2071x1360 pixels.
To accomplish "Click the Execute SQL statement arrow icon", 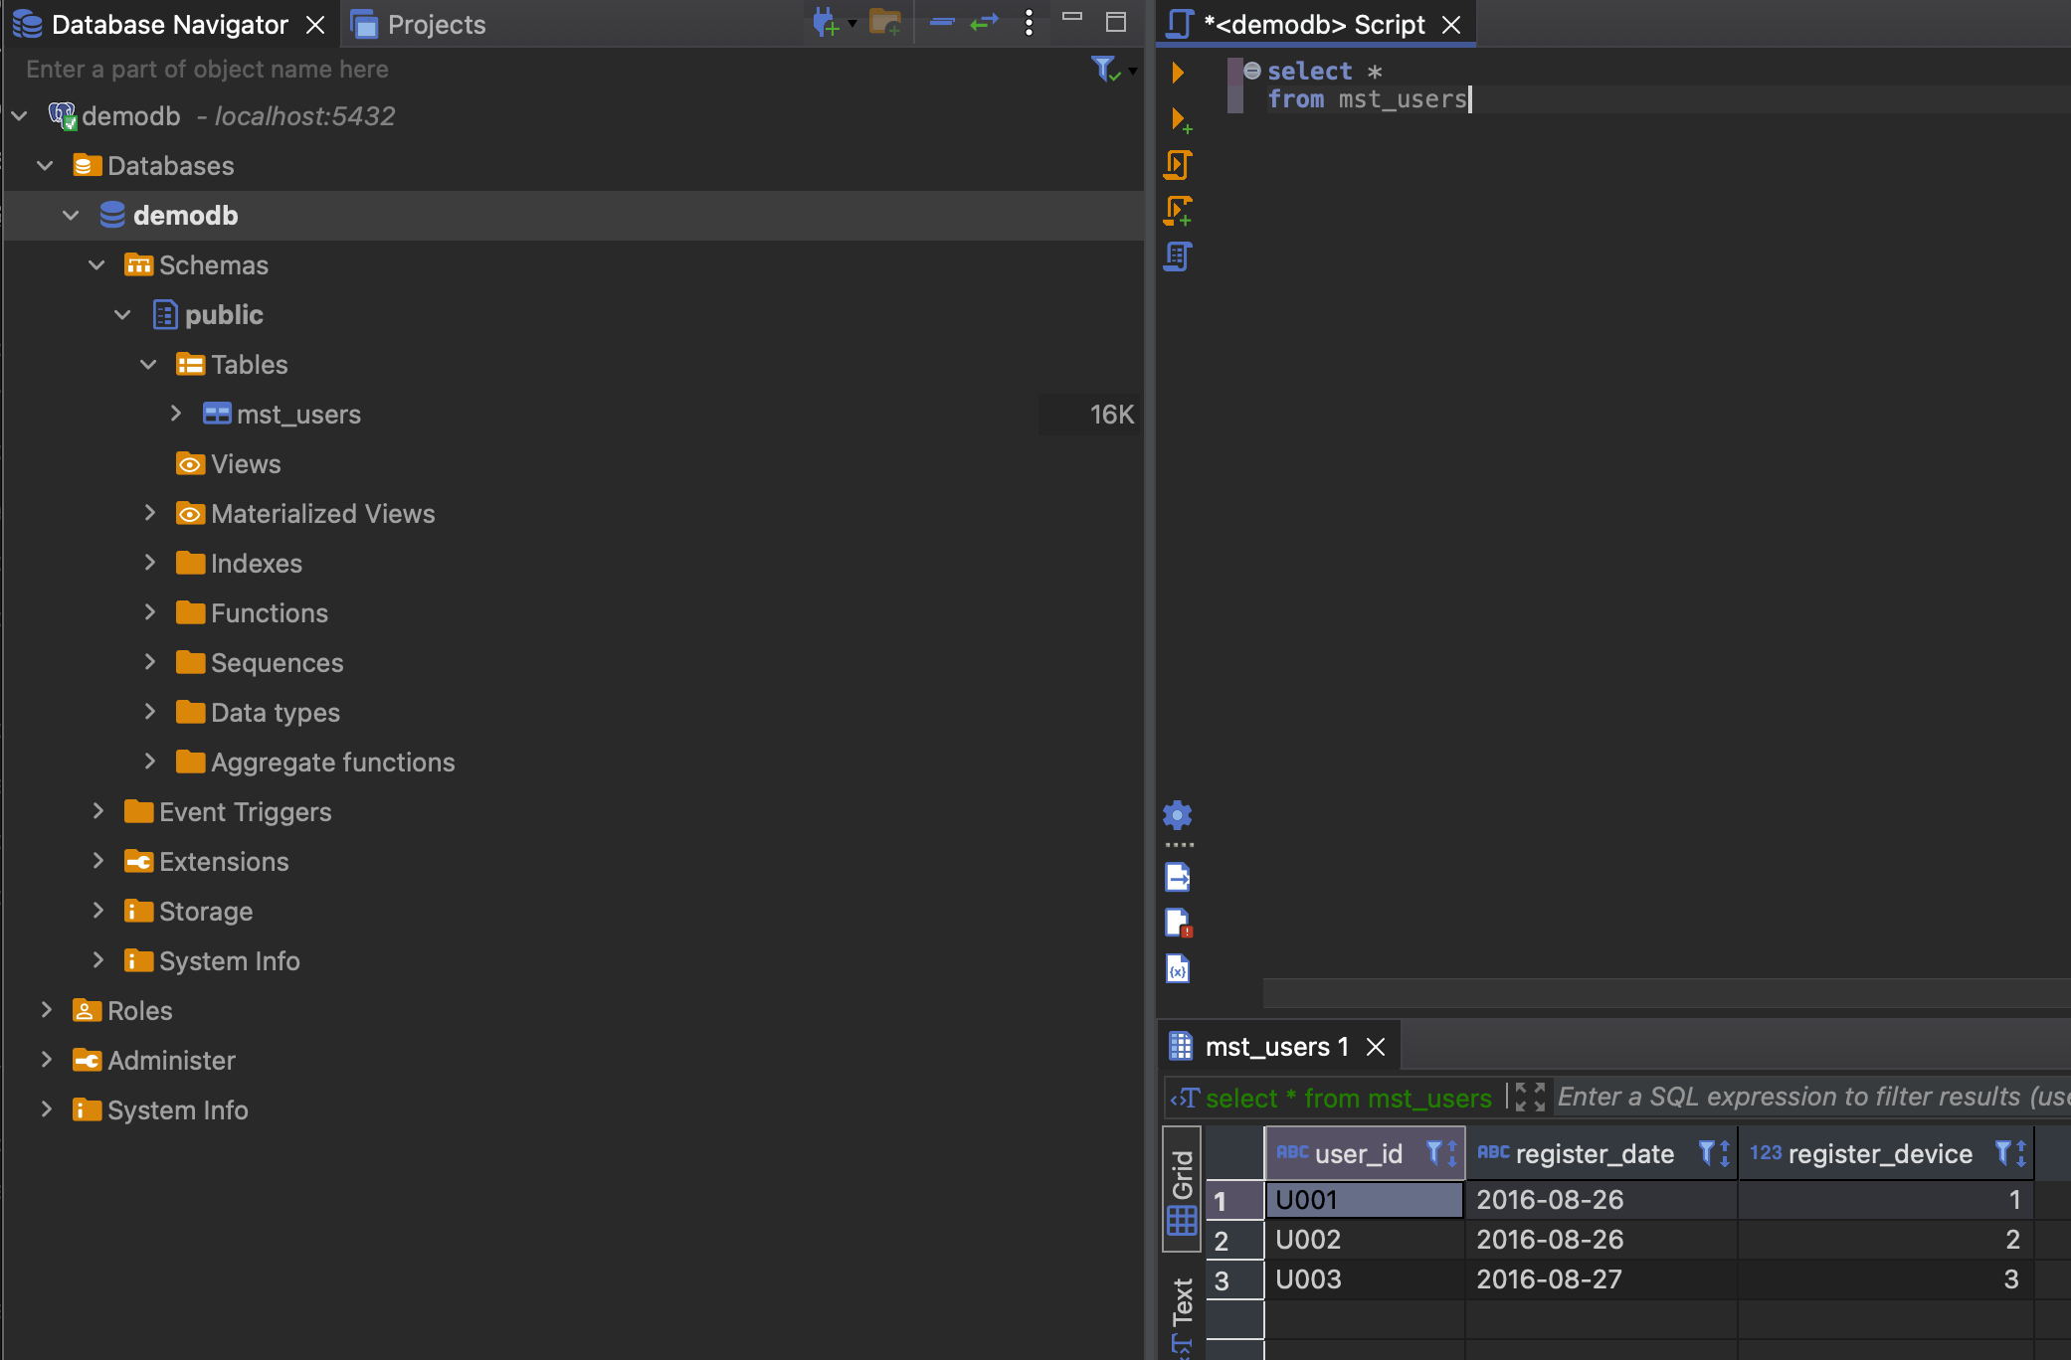I will pyautogui.click(x=1178, y=72).
